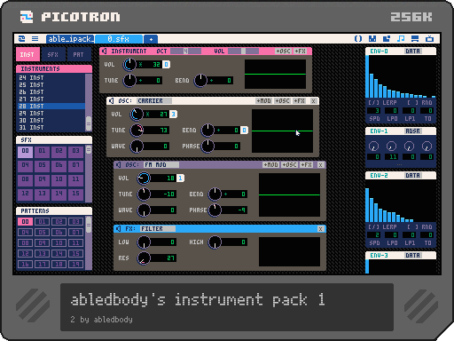Open the code editor brackets icon

(x=358, y=39)
